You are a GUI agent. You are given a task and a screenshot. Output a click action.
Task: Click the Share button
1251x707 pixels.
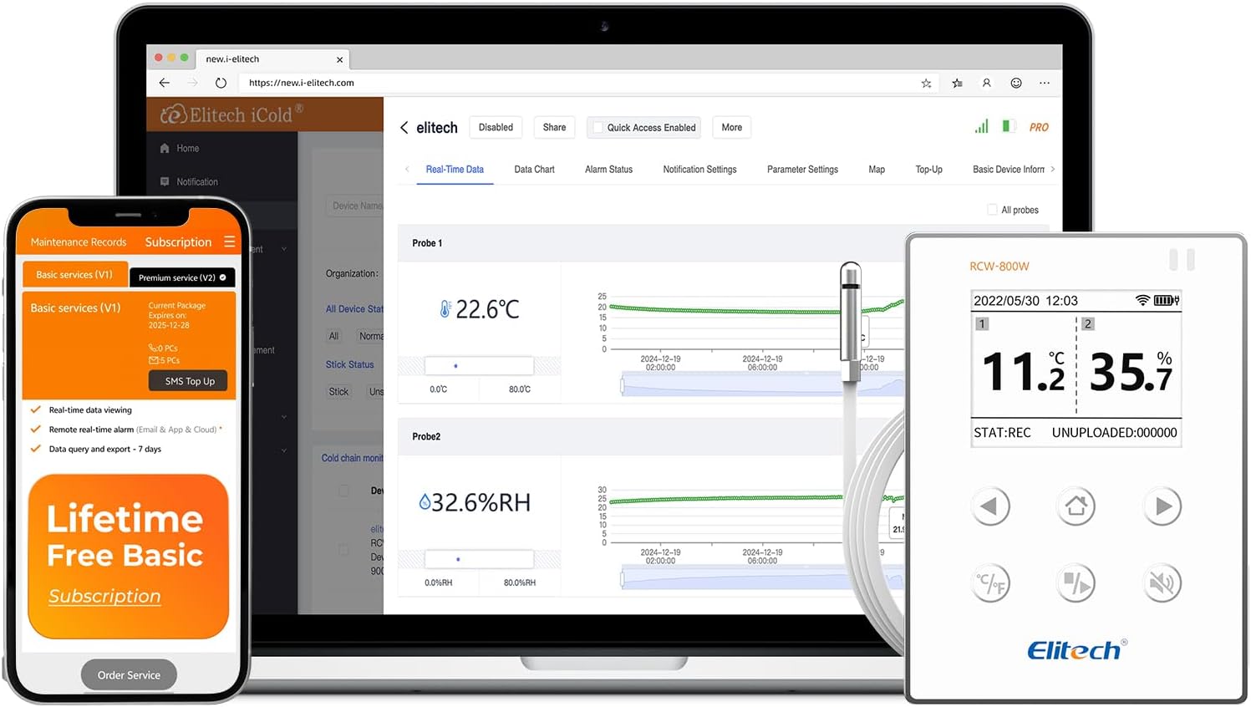point(554,127)
